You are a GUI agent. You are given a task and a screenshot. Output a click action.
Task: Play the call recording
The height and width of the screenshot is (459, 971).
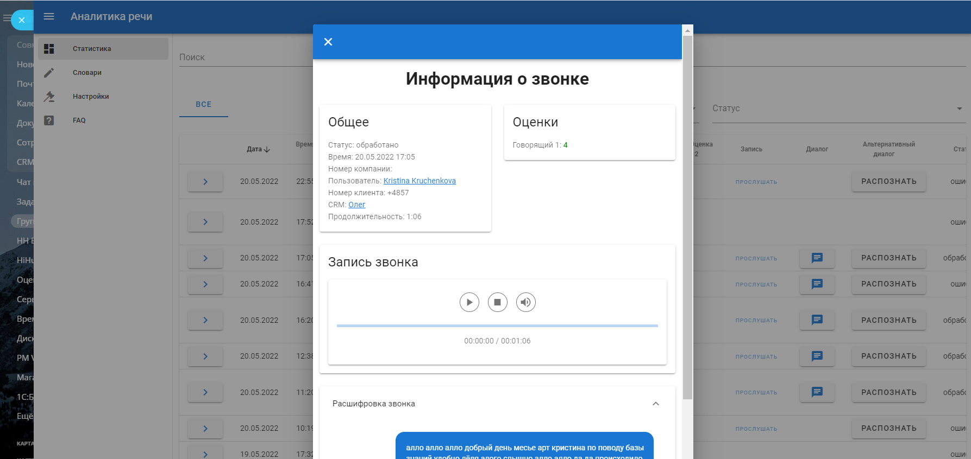(x=469, y=302)
